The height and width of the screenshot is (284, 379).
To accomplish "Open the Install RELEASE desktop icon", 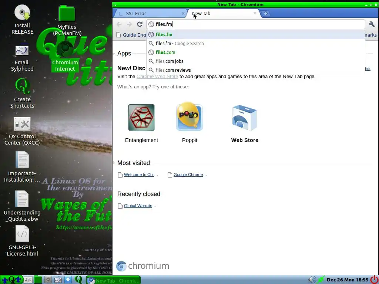I will (x=22, y=19).
